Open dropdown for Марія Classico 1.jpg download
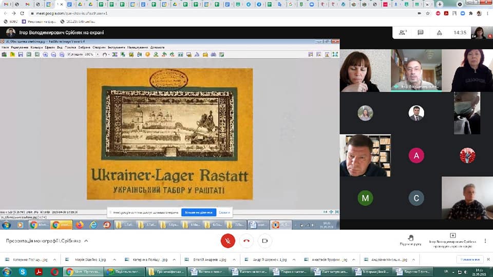The height and width of the screenshot is (277, 493). point(115,260)
